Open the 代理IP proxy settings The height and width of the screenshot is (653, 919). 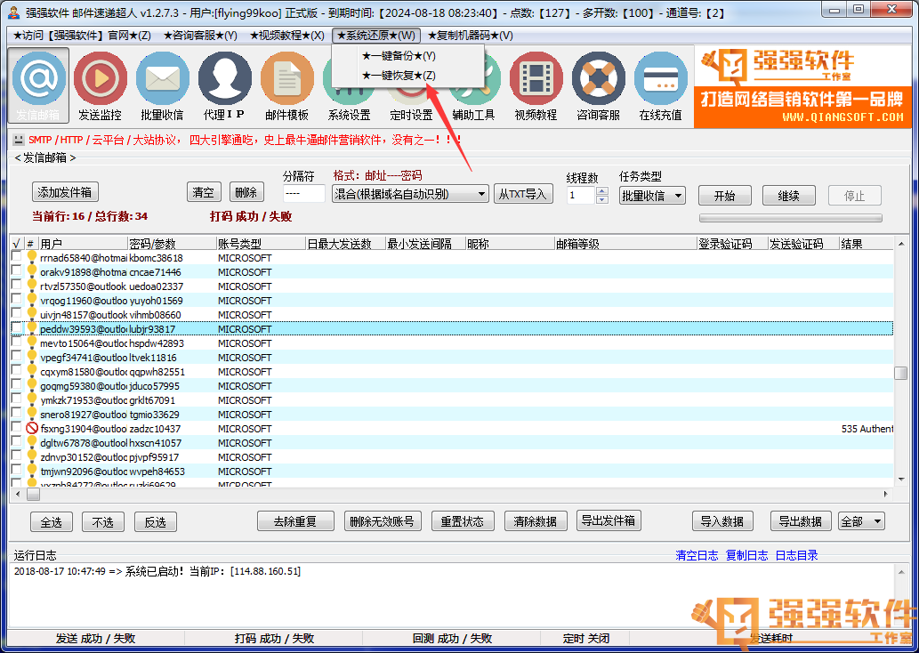(x=224, y=86)
